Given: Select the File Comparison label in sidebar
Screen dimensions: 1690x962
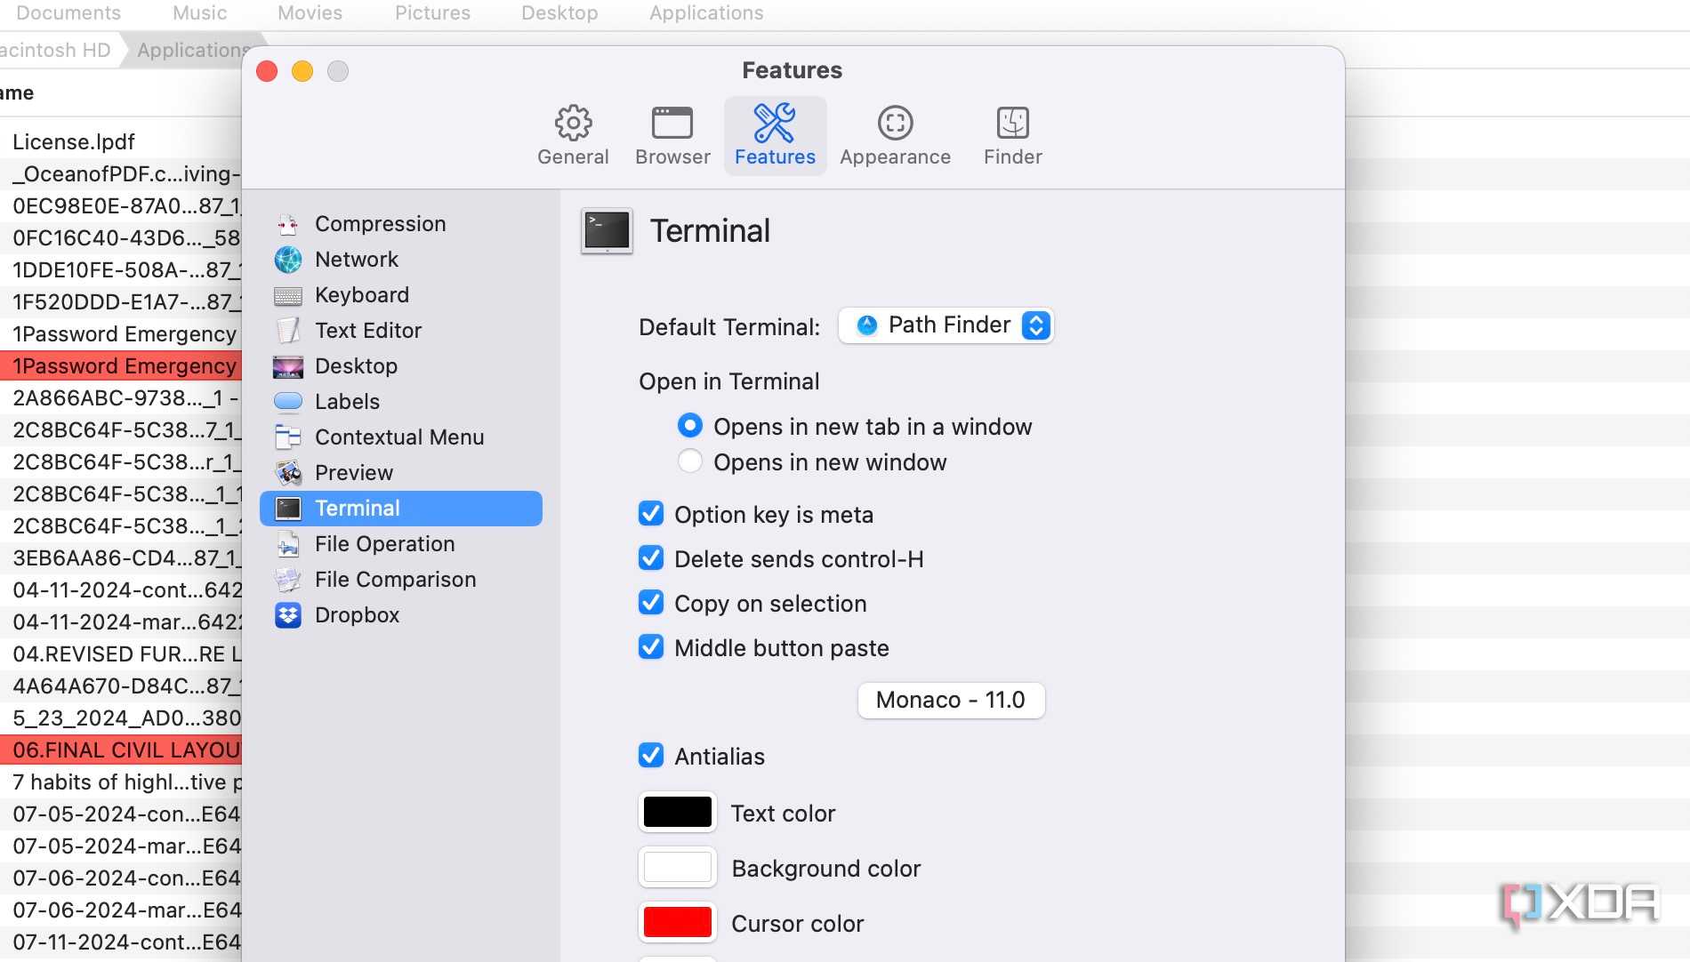Looking at the screenshot, I should pos(395,580).
